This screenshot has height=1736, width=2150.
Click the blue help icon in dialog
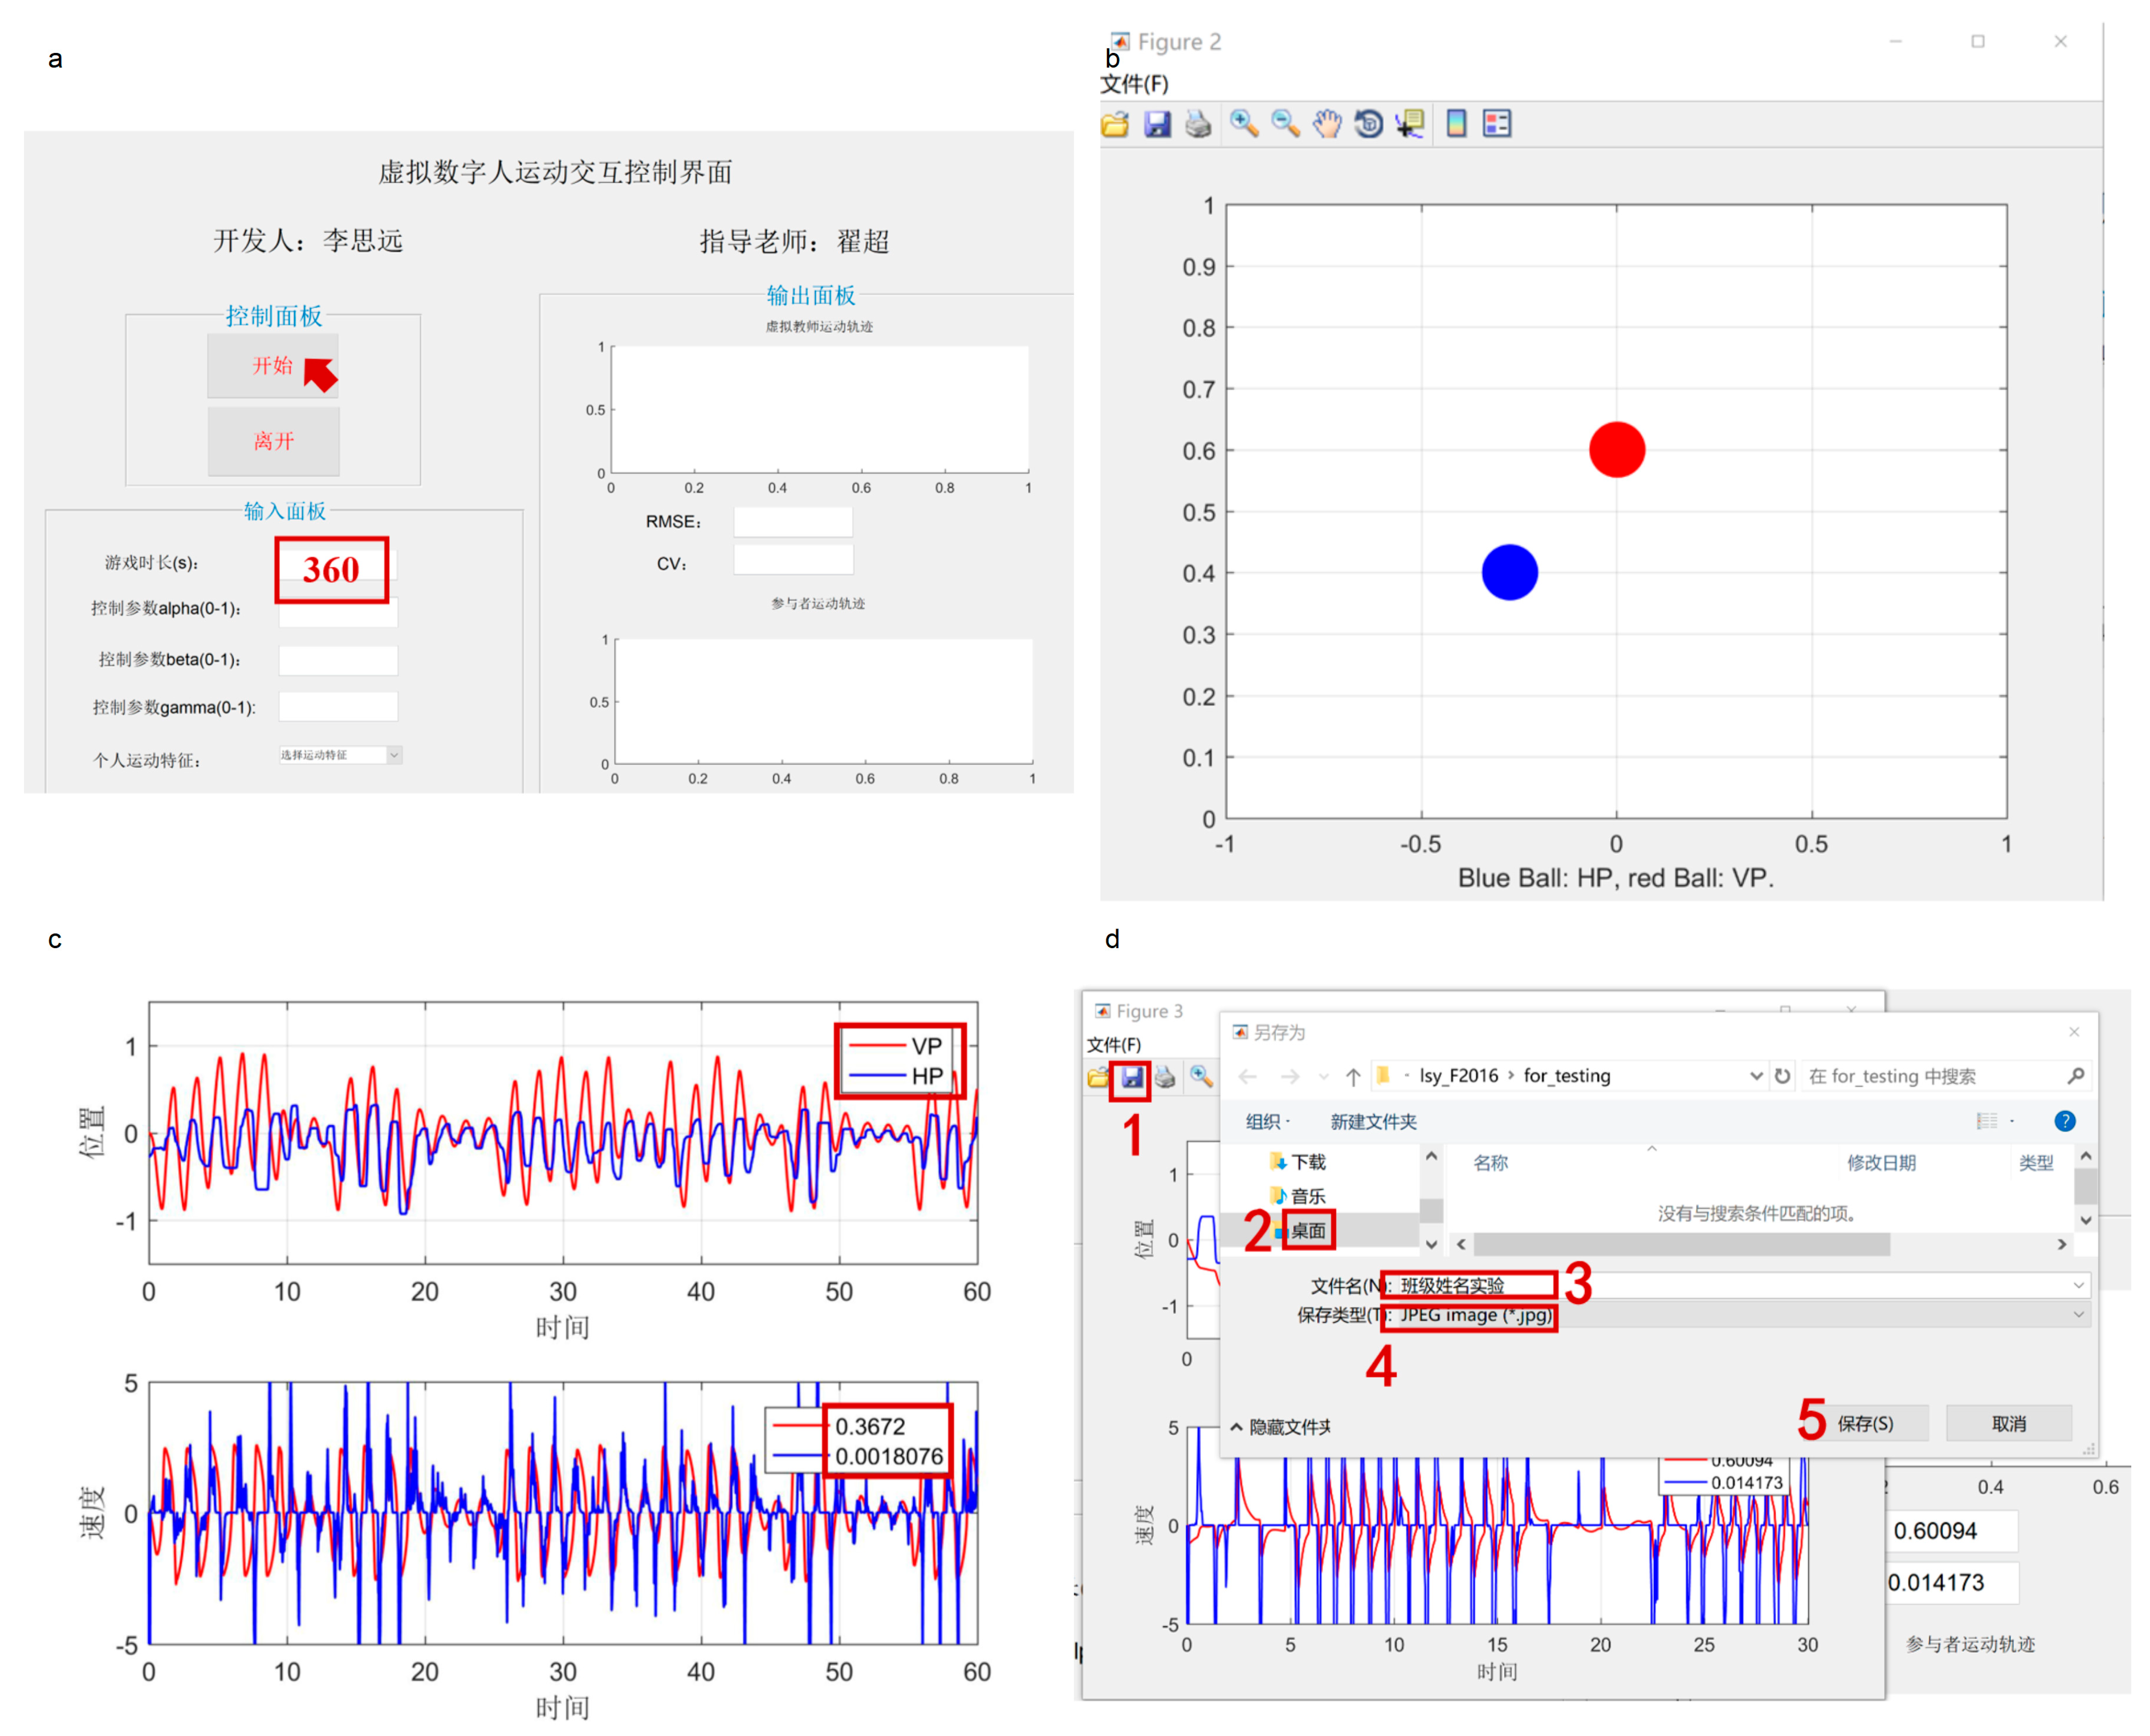[2064, 1121]
